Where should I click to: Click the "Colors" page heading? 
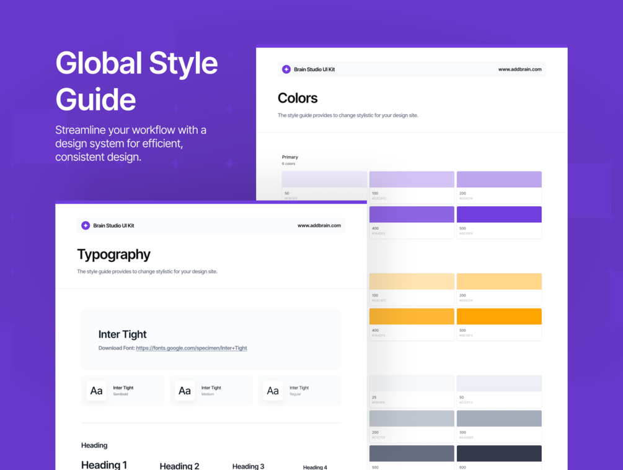pos(298,98)
